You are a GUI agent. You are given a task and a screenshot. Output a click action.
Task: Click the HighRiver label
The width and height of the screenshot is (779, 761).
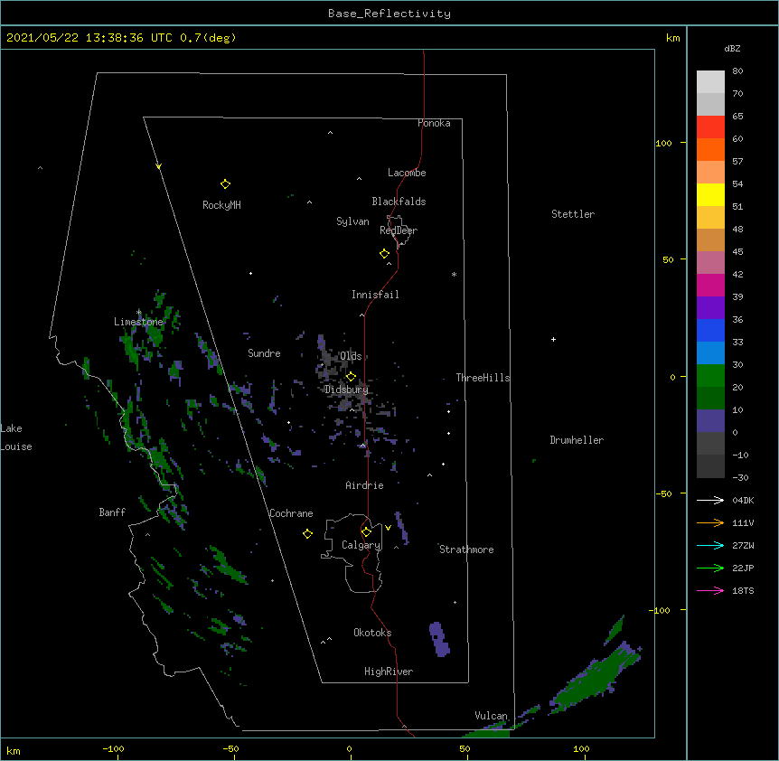[x=389, y=672]
